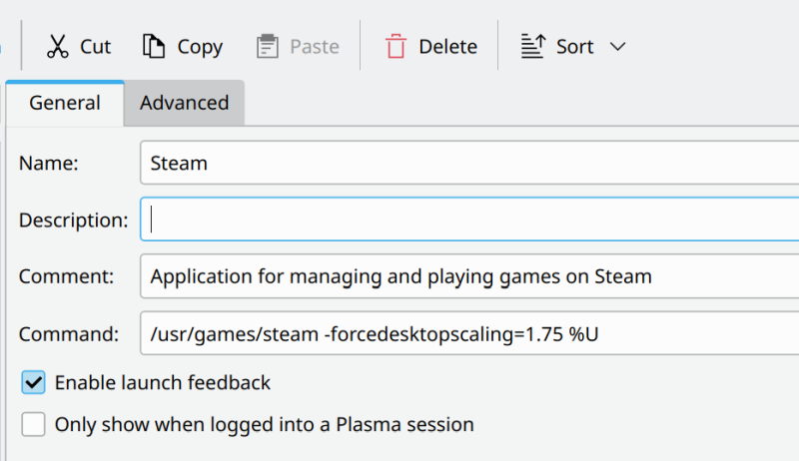Focus the empty Description input field

click(x=469, y=220)
